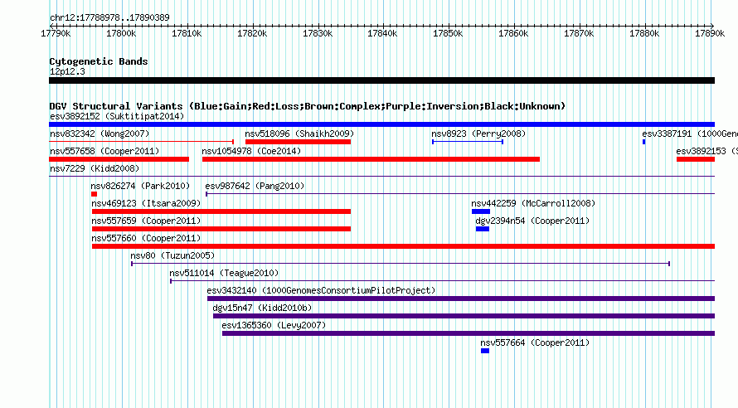
Task: Click the 17820k ruler tick label
Action: (252, 33)
